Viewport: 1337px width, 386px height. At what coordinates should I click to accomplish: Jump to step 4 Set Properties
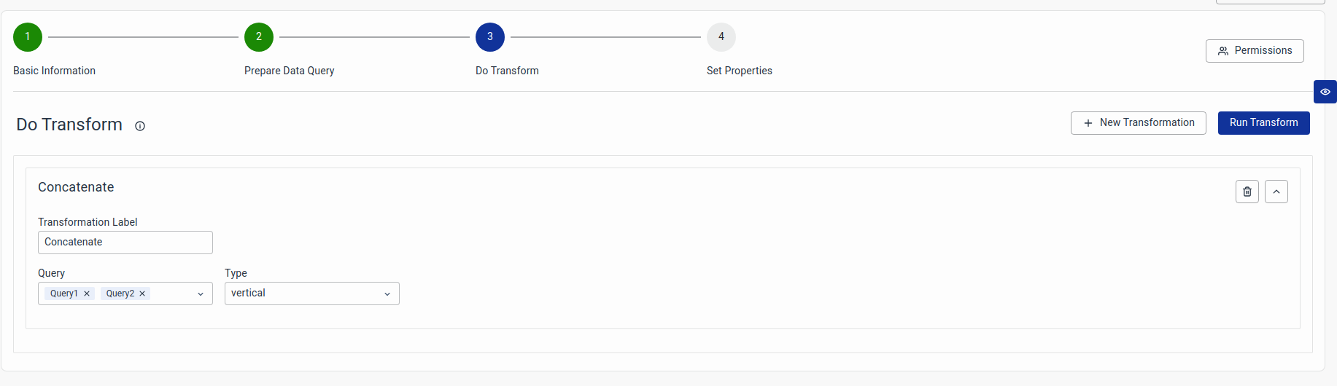coord(721,37)
